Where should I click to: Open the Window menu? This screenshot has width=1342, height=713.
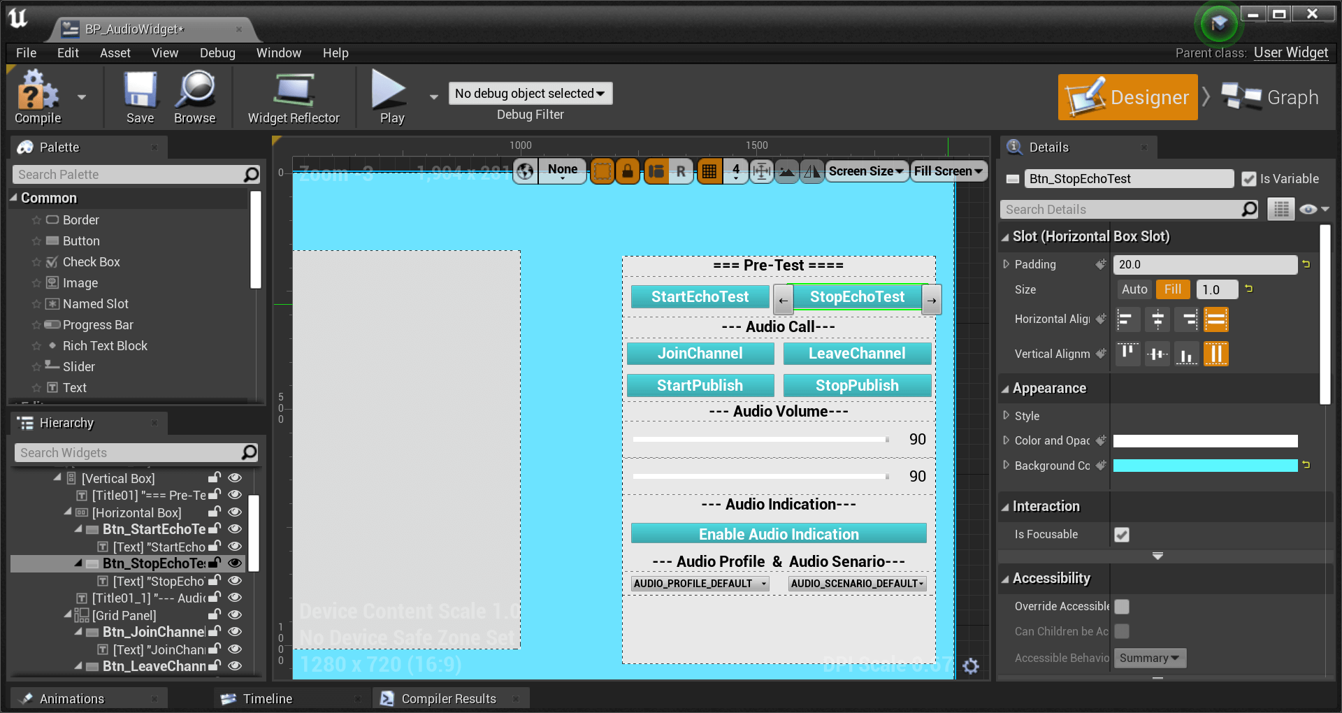click(x=278, y=53)
